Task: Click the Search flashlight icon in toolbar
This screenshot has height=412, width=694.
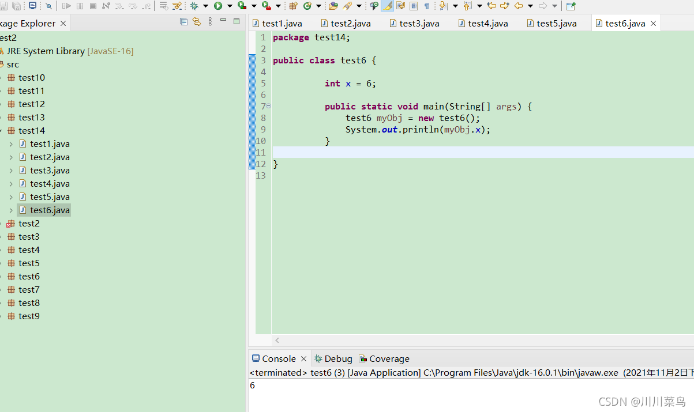Action: (347, 6)
